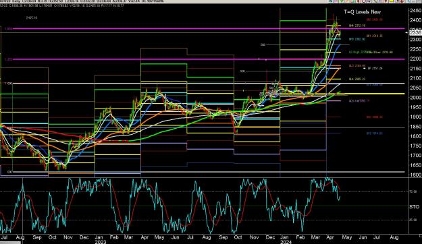Select the Jan label above 2023
The height and width of the screenshot is (244, 422).
(x=99, y=237)
